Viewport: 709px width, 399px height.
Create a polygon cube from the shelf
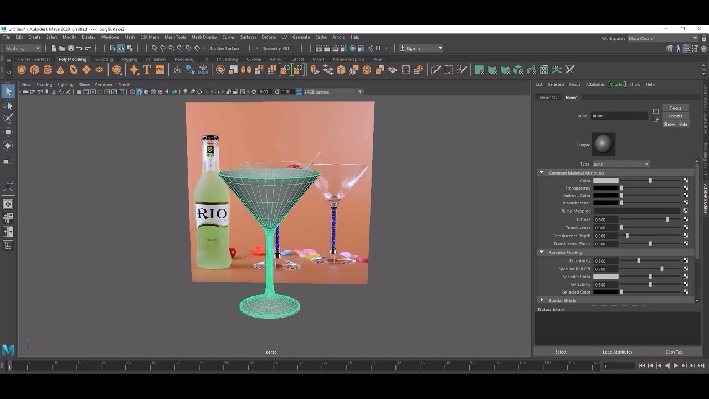(x=34, y=70)
